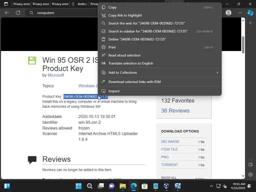Open the Windows 95 VM taskbar icon
The image size is (256, 192).
pos(178,186)
